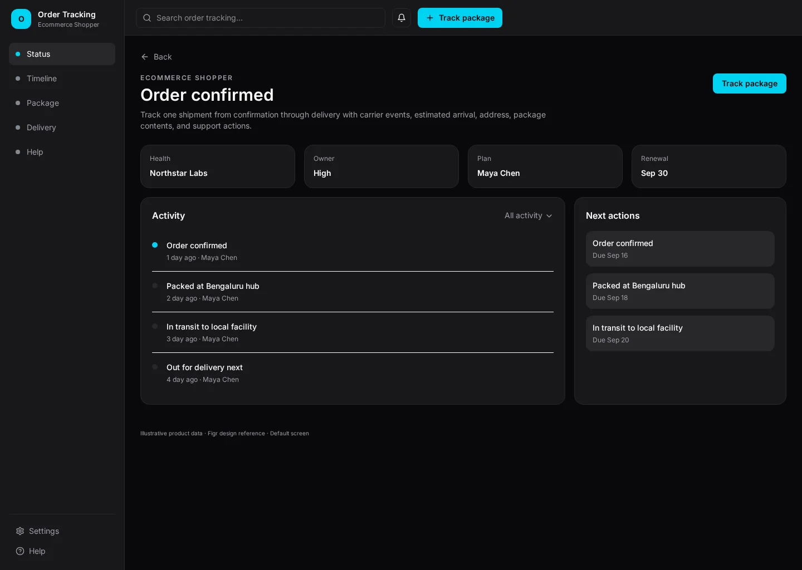The width and height of the screenshot is (802, 570).
Task: Click the Order Tracking logo icon
Action: 21,19
